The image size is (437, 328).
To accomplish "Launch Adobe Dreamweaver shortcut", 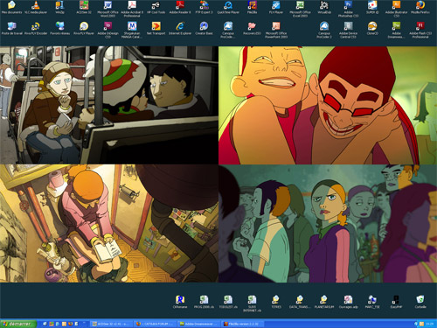I will pos(396,30).
